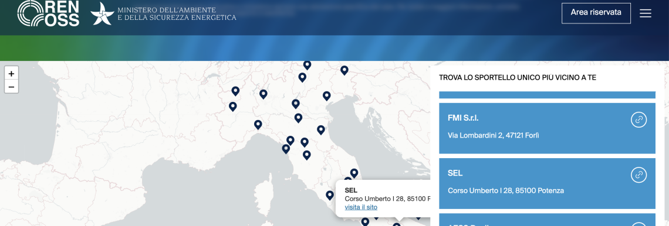This screenshot has height=226, width=669.
Task: Click the REN OSS logo
Action: pos(48,13)
